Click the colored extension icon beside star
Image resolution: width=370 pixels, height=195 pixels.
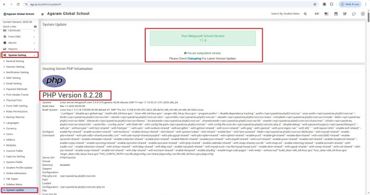pos(325,4)
